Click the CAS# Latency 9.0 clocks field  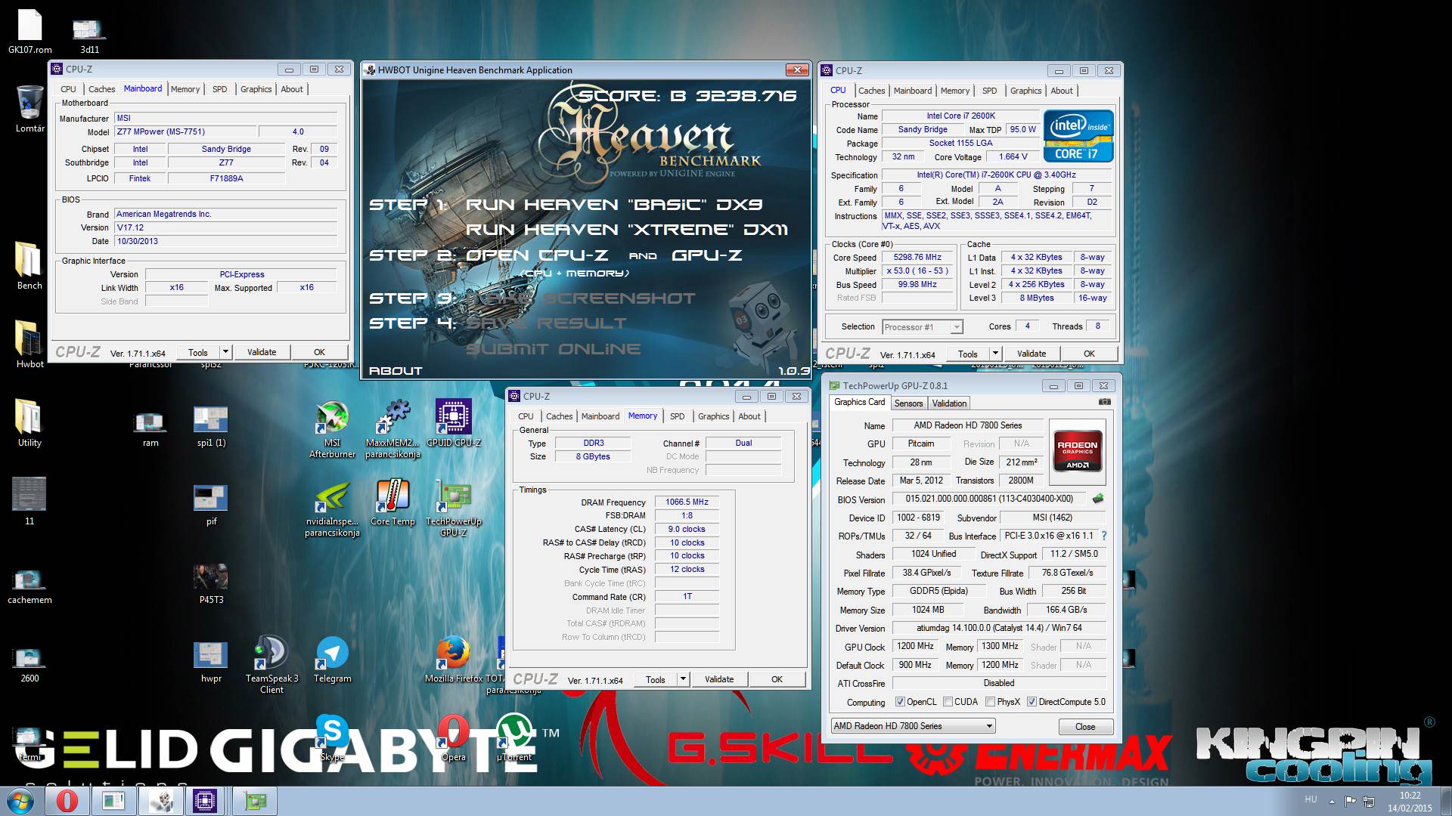(x=687, y=529)
